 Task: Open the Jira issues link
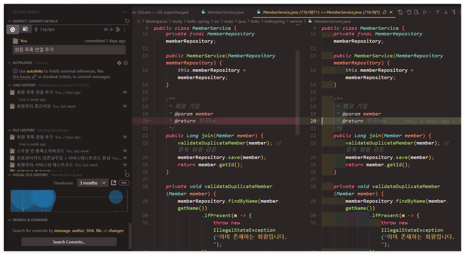(x=21, y=77)
